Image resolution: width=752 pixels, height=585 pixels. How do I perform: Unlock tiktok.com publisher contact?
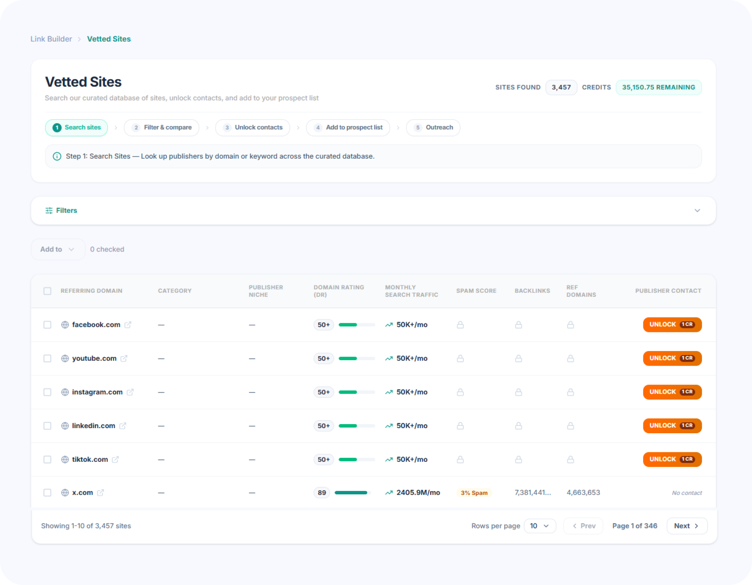(672, 459)
